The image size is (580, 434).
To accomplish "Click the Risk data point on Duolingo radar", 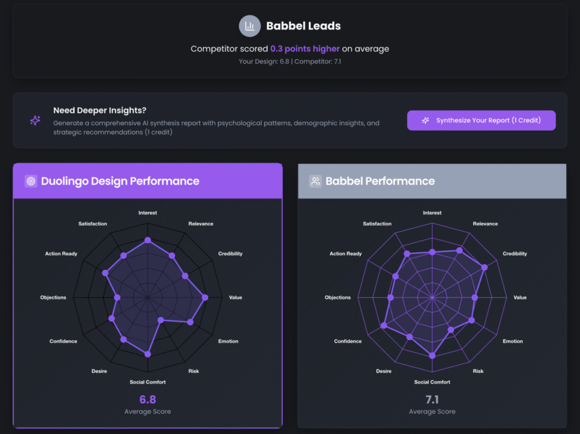I will click(160, 320).
